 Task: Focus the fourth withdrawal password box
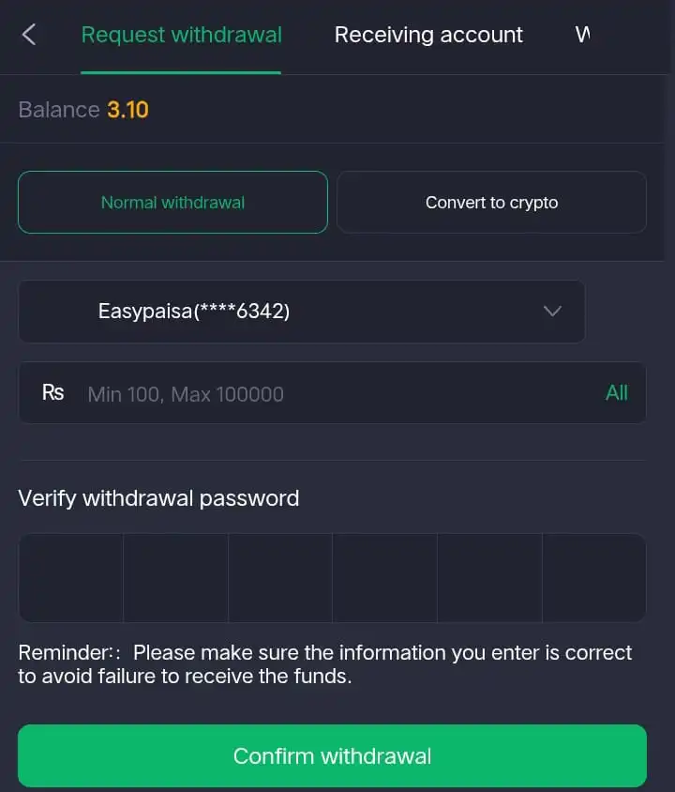(384, 578)
